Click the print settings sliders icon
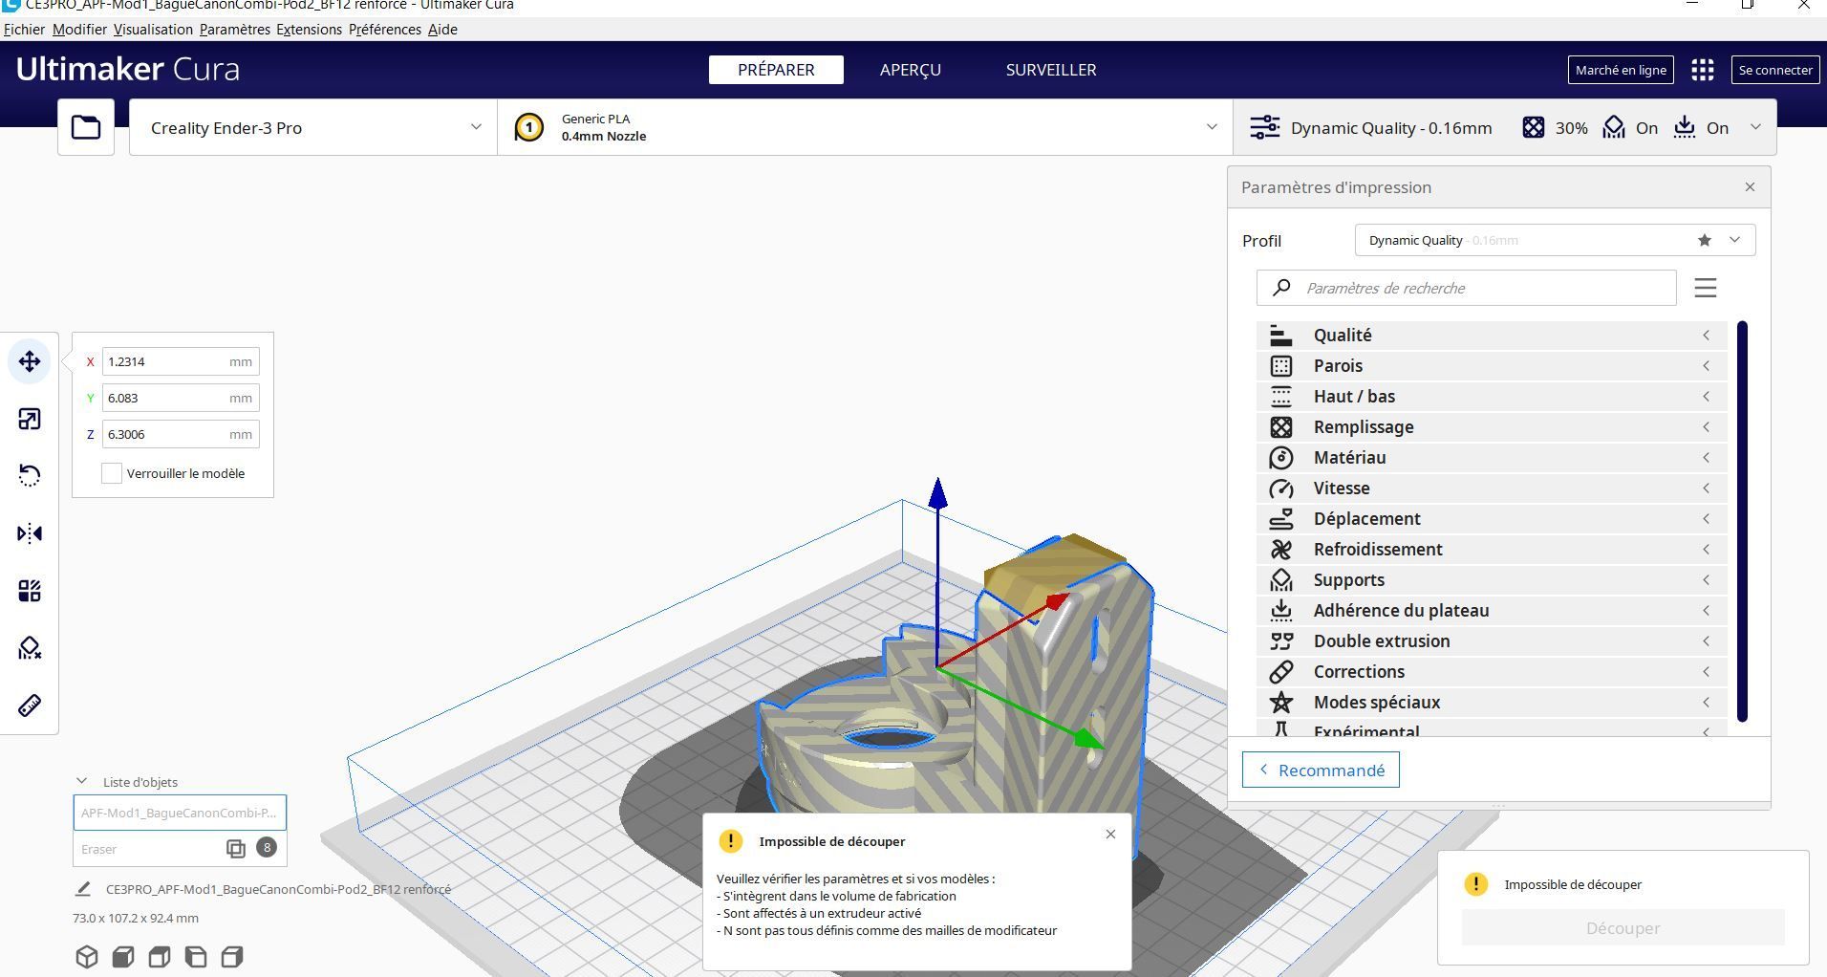This screenshot has height=977, width=1827. (x=1265, y=127)
